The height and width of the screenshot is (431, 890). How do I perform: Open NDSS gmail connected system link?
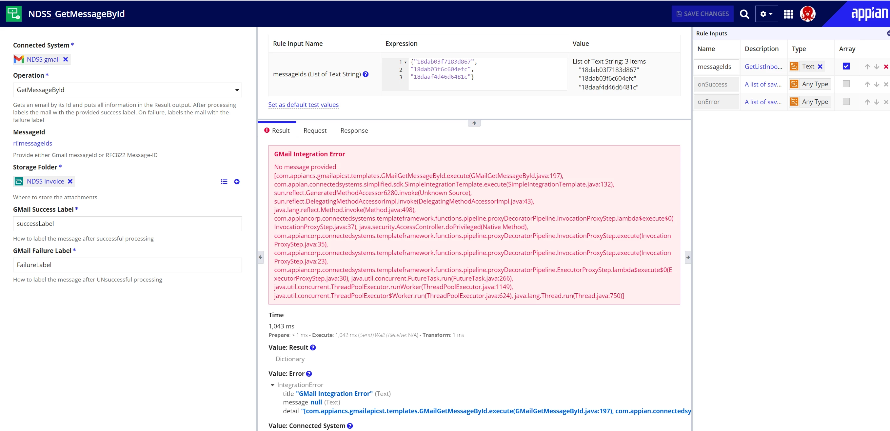click(43, 59)
